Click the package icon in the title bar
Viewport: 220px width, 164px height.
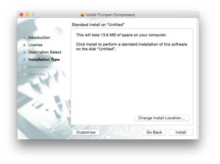click(x=82, y=15)
